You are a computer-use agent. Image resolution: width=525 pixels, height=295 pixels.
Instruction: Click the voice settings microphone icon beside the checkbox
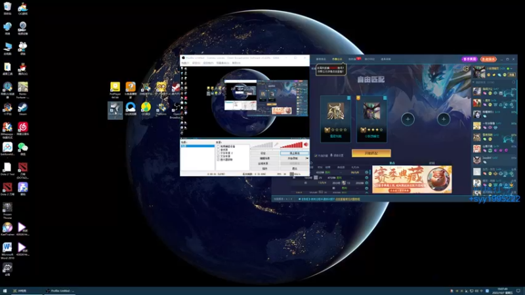(331, 155)
